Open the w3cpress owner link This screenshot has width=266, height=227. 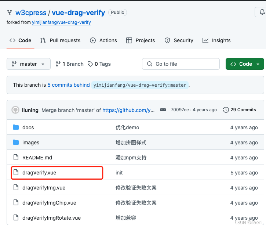[x=31, y=12]
